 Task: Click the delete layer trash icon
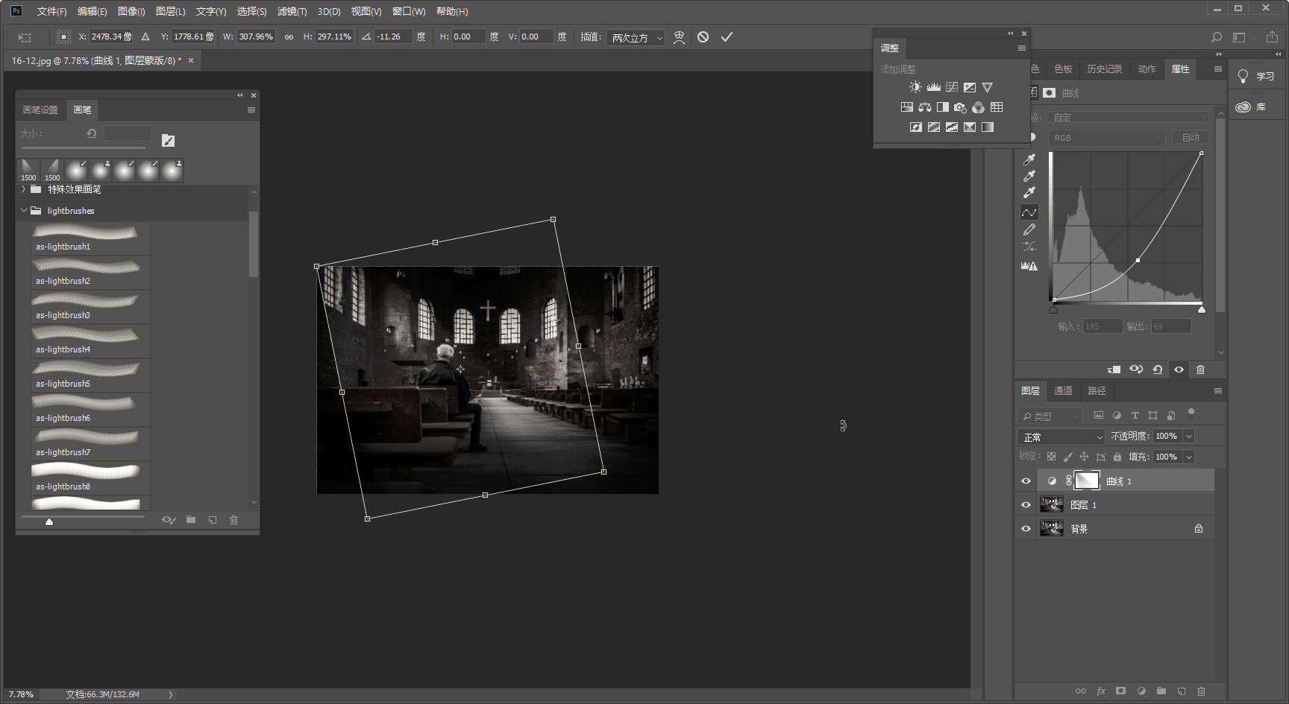click(1201, 691)
